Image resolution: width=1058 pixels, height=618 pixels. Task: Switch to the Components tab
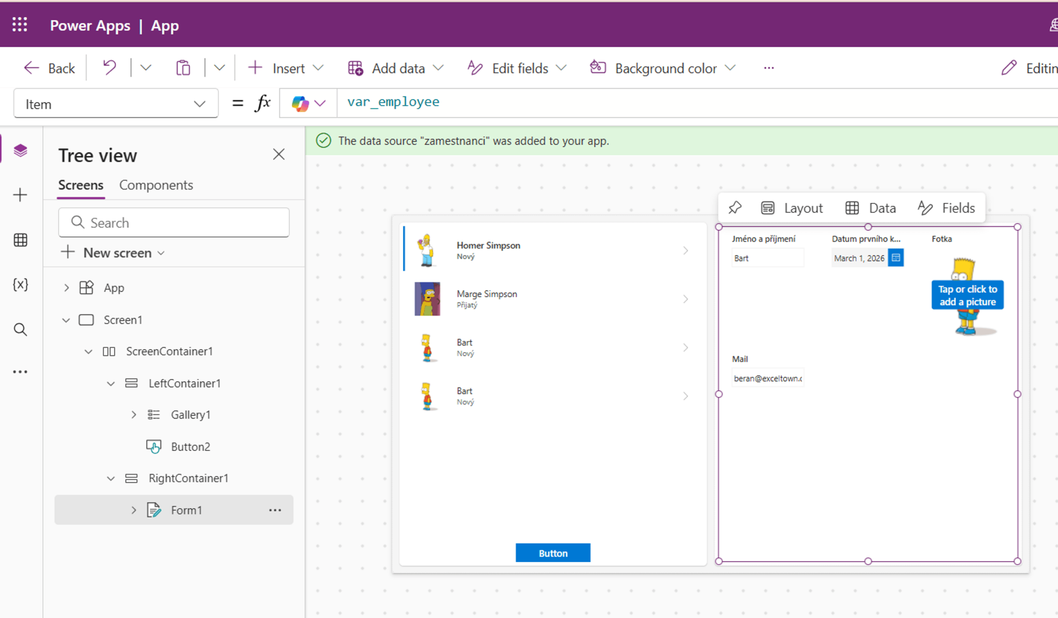[x=156, y=185]
